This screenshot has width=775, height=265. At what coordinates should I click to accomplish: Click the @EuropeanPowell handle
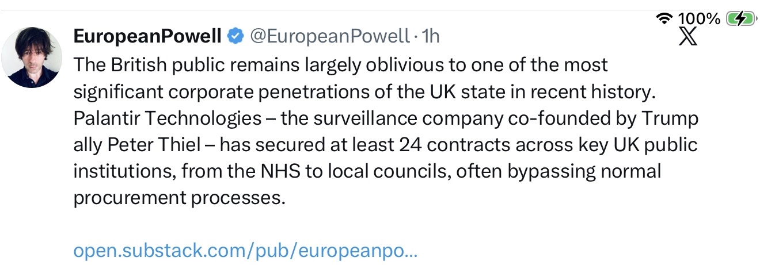329,37
